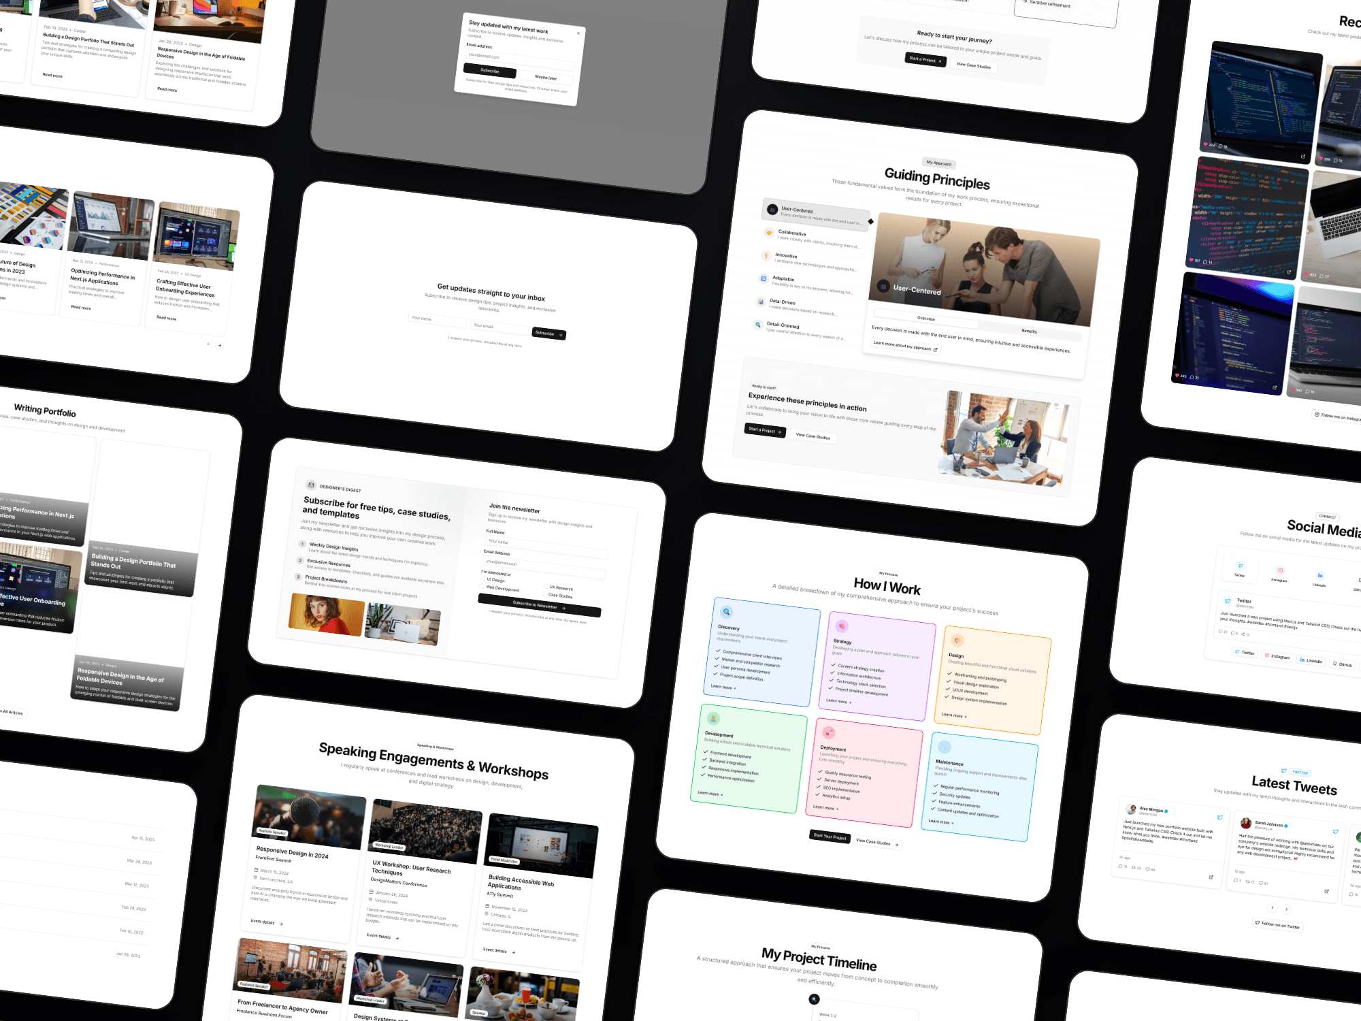Click Start Your Project below How I Work
Image resolution: width=1361 pixels, height=1021 pixels.
tap(830, 837)
